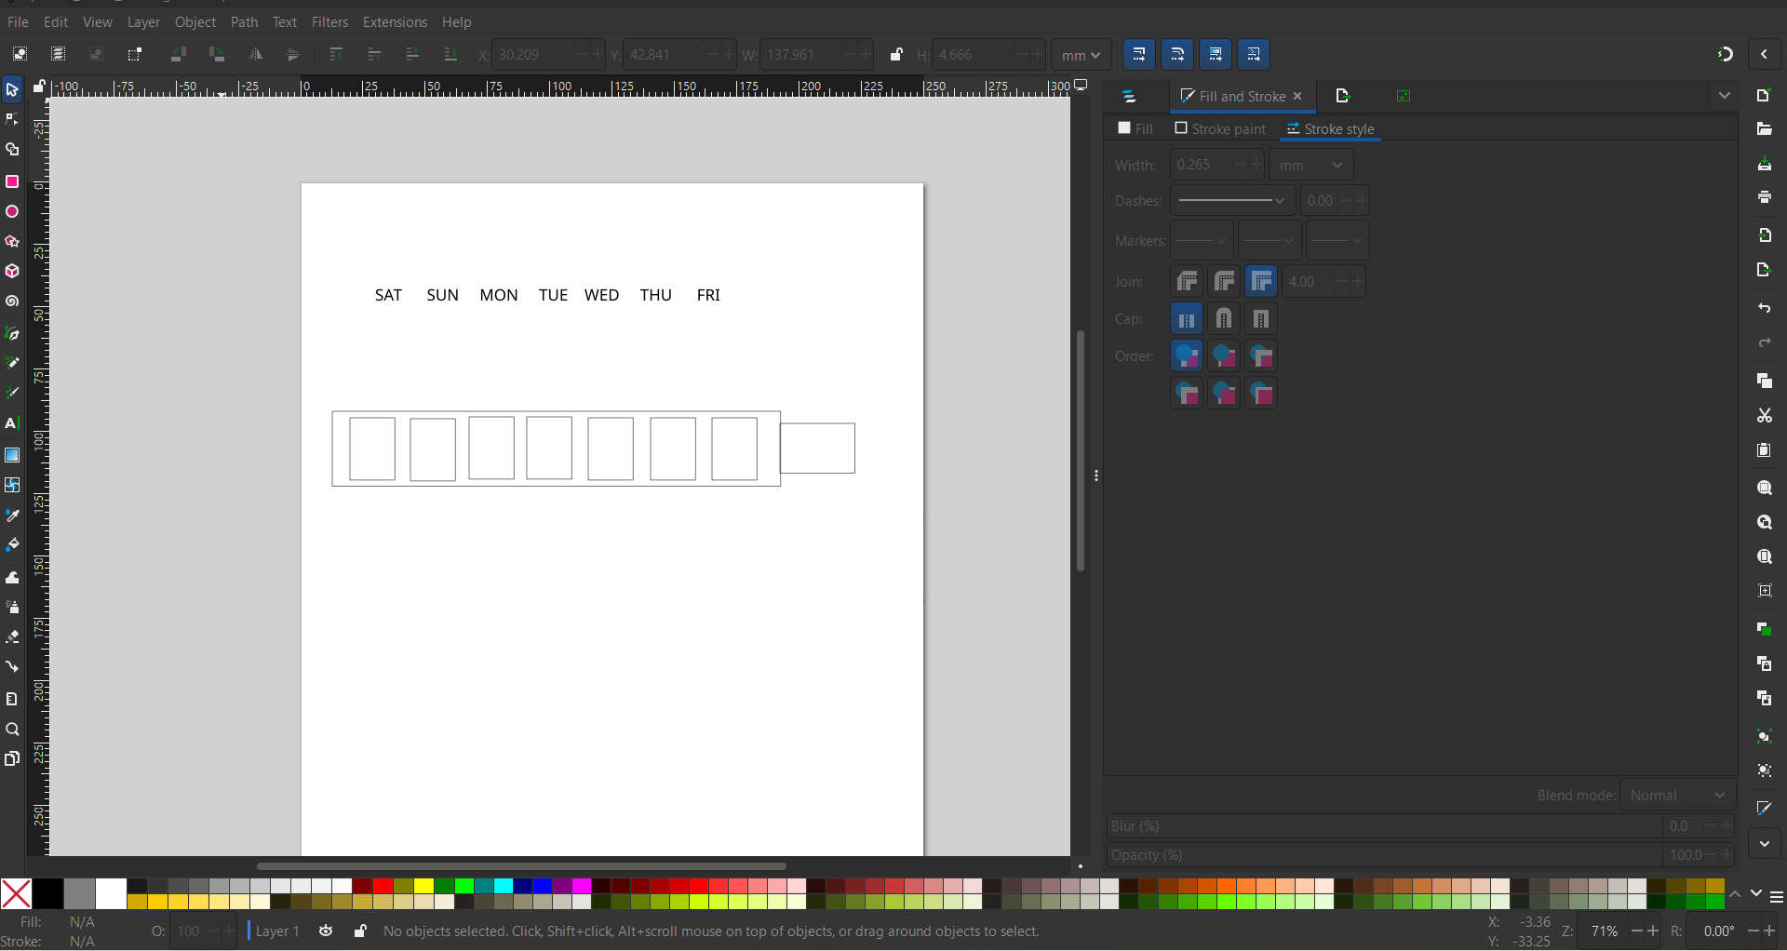The width and height of the screenshot is (1787, 951).
Task: Select the Ellipse tool
Action: (12, 212)
